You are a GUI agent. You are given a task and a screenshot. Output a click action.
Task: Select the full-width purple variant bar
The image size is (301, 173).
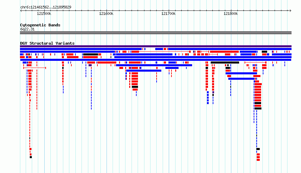(156, 46)
